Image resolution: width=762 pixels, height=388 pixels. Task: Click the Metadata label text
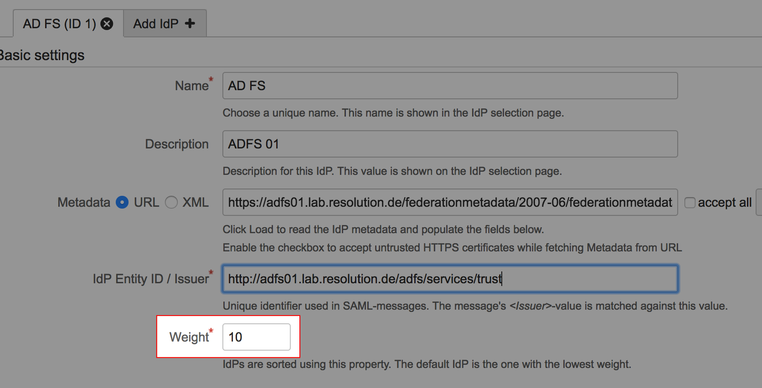point(84,202)
